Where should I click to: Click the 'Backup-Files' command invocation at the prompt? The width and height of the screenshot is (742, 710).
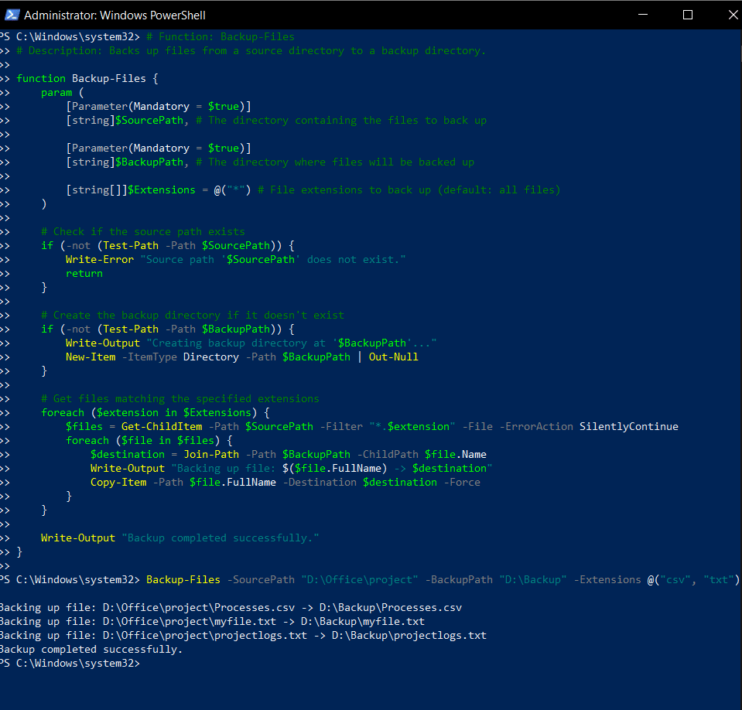183,579
